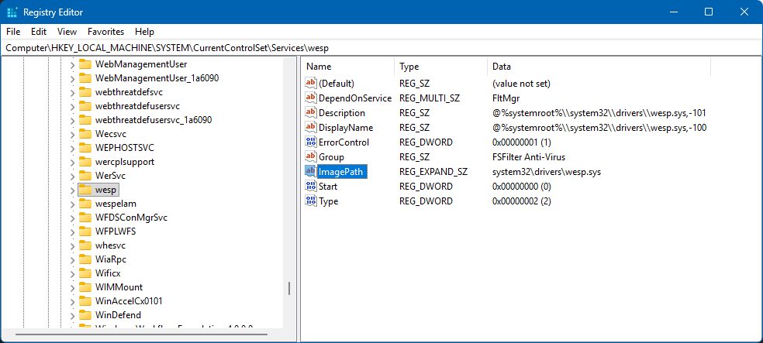Click the ErrorControl binary value icon
The image size is (763, 343).
pyautogui.click(x=310, y=142)
